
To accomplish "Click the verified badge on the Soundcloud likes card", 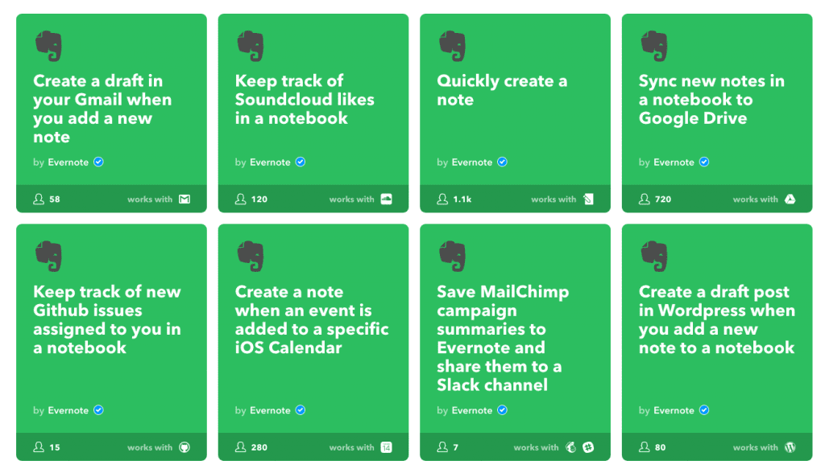I will 301,162.
